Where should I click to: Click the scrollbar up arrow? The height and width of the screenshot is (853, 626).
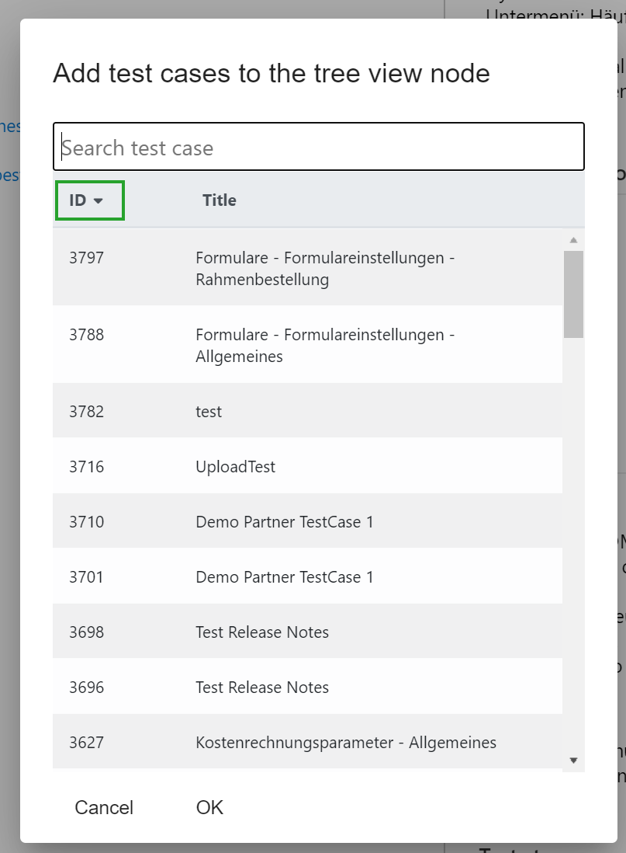point(573,240)
